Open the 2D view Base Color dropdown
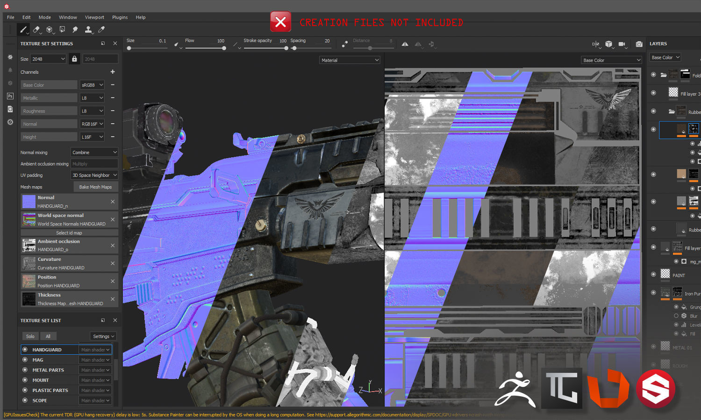Image resolution: width=701 pixels, height=420 pixels. coord(612,60)
